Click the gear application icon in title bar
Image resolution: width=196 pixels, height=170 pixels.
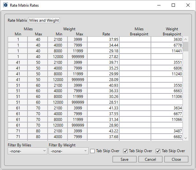[5, 5]
